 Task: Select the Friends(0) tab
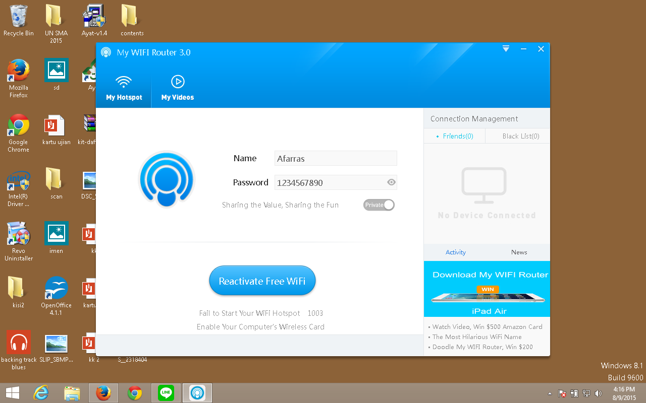coord(455,136)
